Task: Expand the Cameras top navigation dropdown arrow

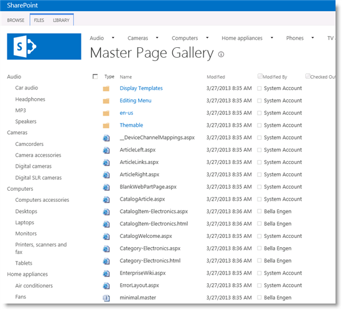Action: 157,38
